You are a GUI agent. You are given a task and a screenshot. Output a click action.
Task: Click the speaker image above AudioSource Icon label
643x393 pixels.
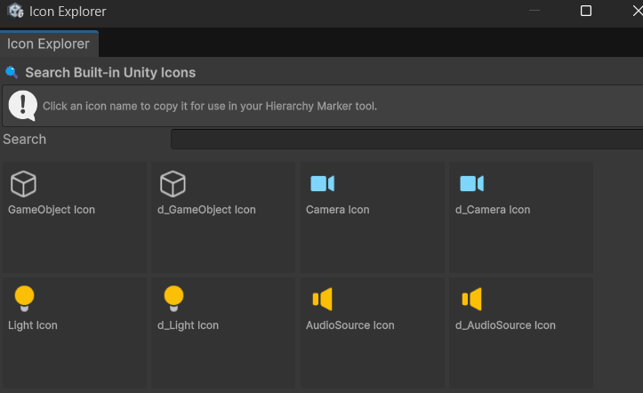coord(322,299)
